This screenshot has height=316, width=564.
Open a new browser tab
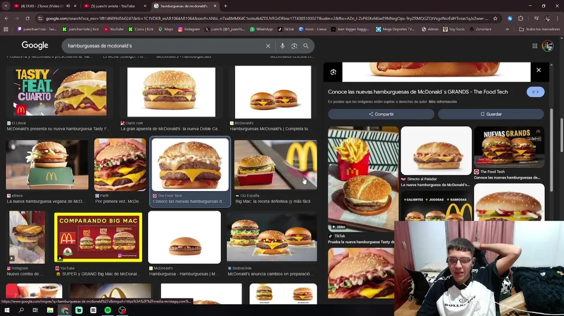pyautogui.click(x=226, y=6)
